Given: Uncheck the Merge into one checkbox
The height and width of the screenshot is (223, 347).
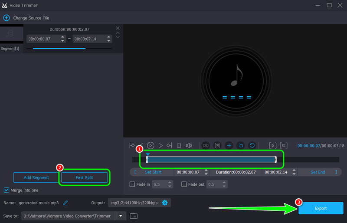Looking at the screenshot, I should click(x=7, y=190).
